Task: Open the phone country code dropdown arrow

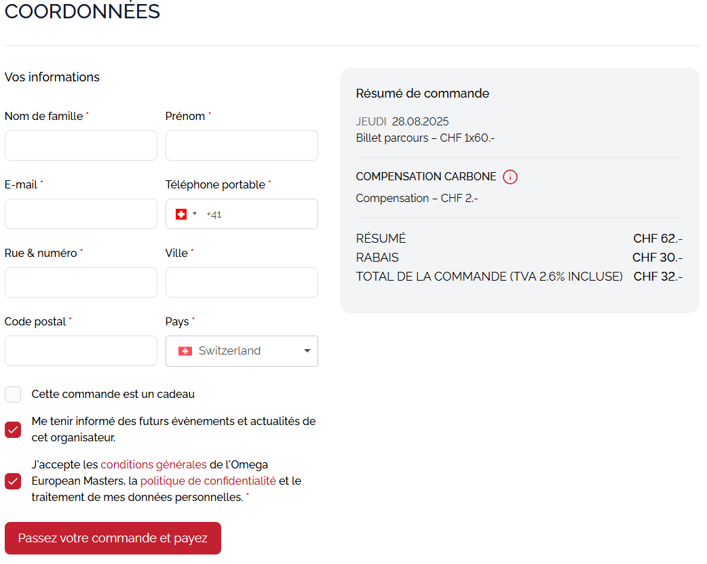Action: (195, 214)
